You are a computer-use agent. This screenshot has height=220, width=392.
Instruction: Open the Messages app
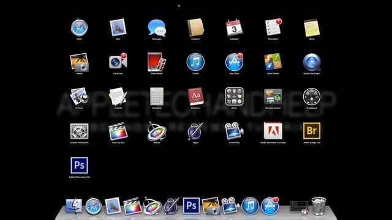point(157,28)
